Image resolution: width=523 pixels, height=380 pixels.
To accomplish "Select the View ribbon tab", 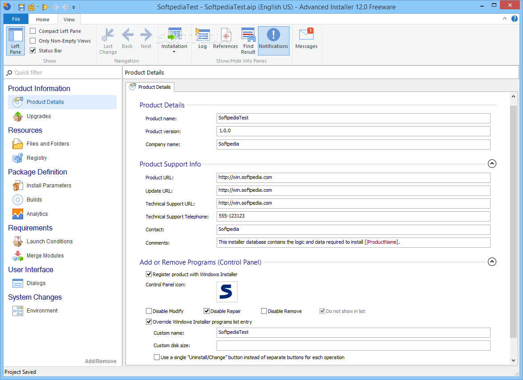I will pyautogui.click(x=69, y=20).
